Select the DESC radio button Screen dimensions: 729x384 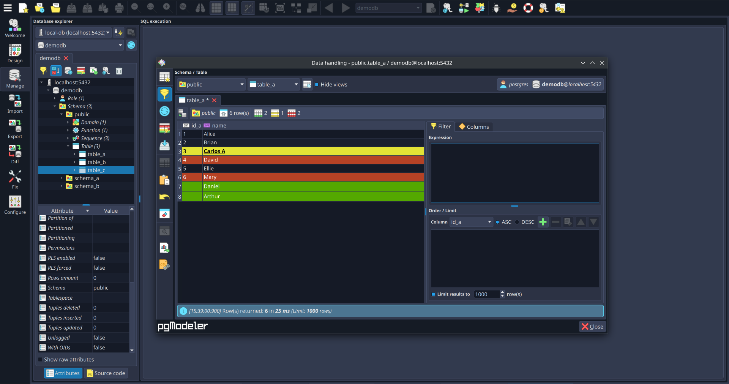(x=518, y=222)
